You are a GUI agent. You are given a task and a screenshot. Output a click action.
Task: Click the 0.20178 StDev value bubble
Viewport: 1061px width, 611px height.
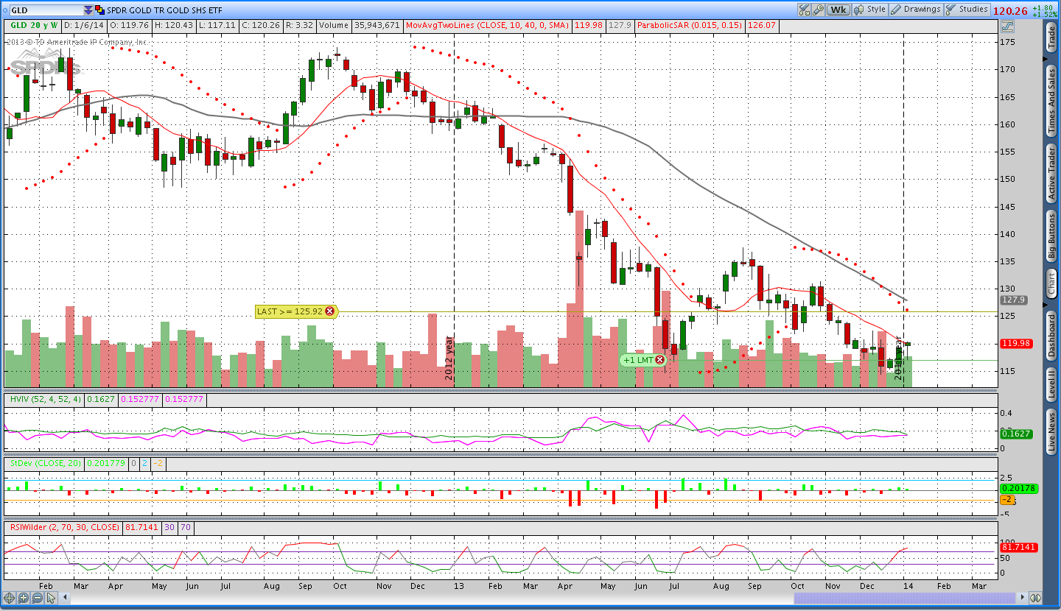coord(1018,488)
